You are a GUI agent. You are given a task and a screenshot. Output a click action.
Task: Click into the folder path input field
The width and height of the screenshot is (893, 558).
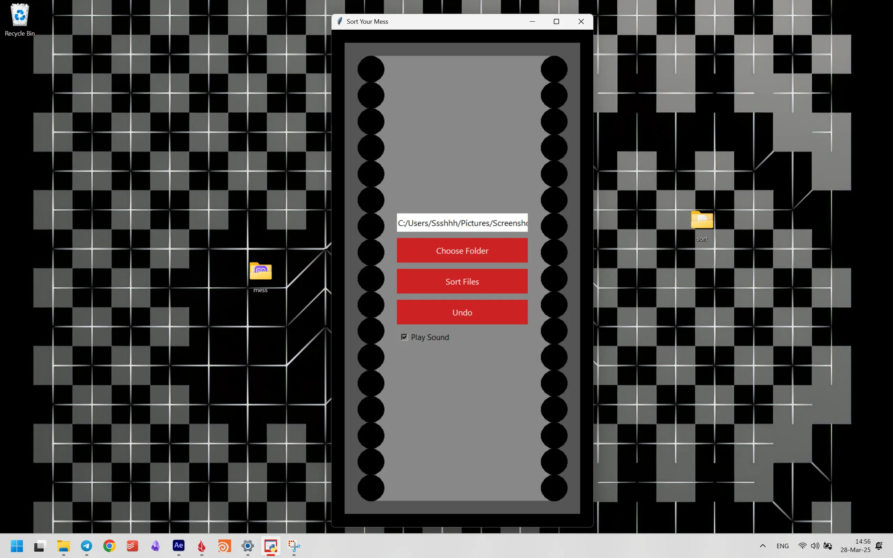[462, 223]
